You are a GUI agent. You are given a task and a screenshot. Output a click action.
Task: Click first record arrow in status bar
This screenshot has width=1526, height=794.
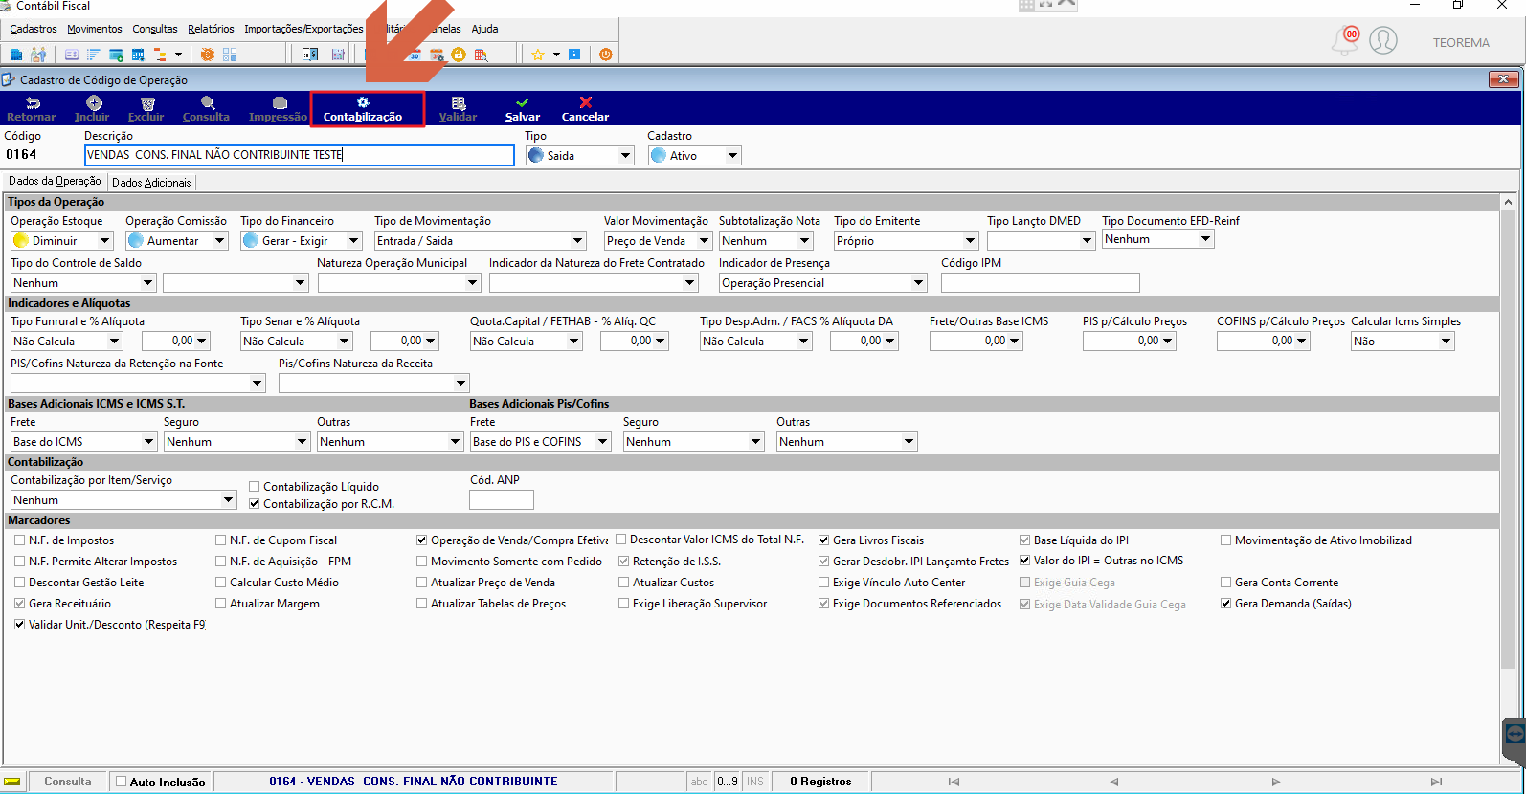click(x=954, y=782)
